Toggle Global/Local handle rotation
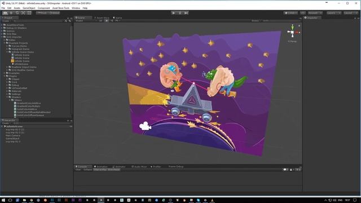361x203 pixels. tap(54, 13)
